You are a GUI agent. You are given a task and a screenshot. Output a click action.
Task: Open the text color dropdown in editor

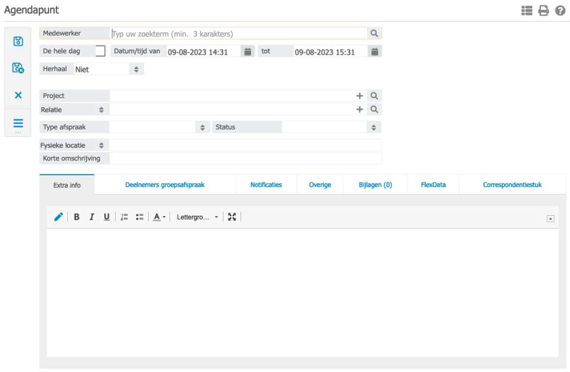point(159,217)
